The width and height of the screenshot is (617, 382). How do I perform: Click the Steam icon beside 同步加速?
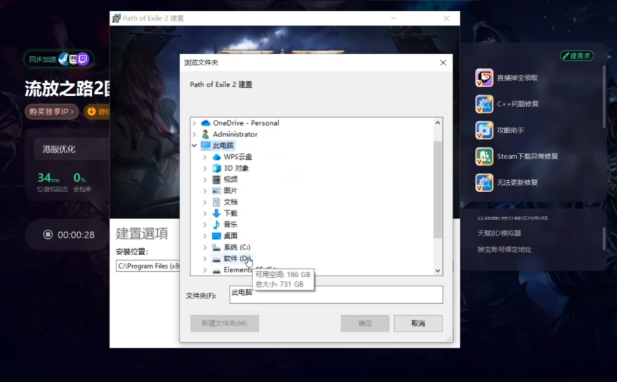tap(63, 59)
